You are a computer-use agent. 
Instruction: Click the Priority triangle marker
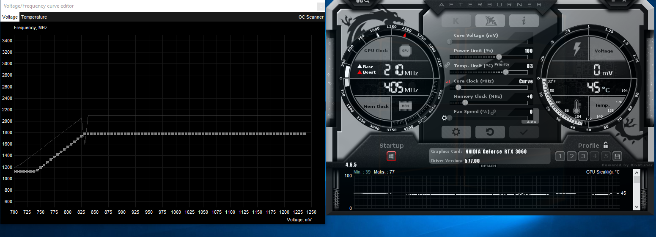502,61
